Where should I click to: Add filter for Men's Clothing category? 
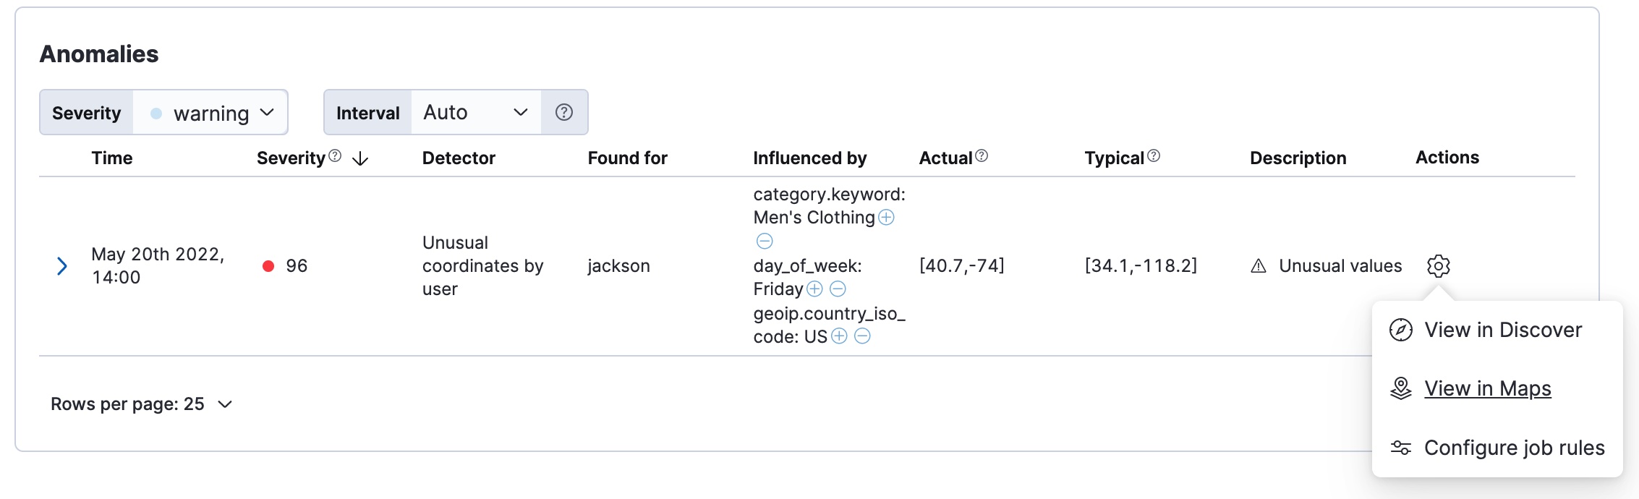[886, 218]
